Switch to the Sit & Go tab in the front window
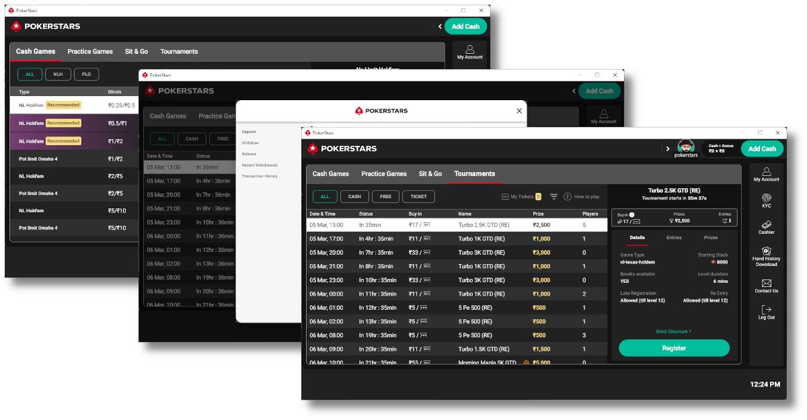 [430, 174]
